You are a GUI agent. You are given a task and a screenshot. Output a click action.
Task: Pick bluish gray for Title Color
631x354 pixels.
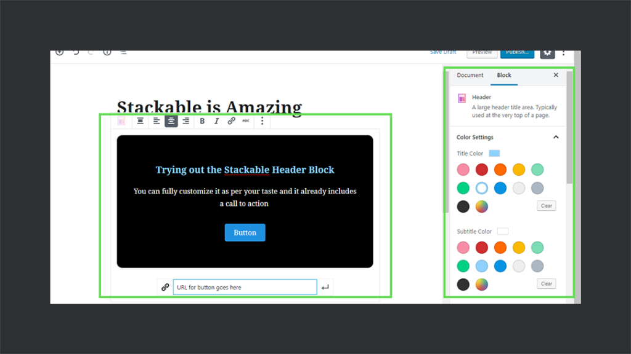(537, 188)
